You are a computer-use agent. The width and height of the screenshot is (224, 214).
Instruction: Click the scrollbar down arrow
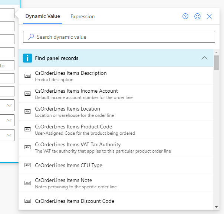[216, 207]
